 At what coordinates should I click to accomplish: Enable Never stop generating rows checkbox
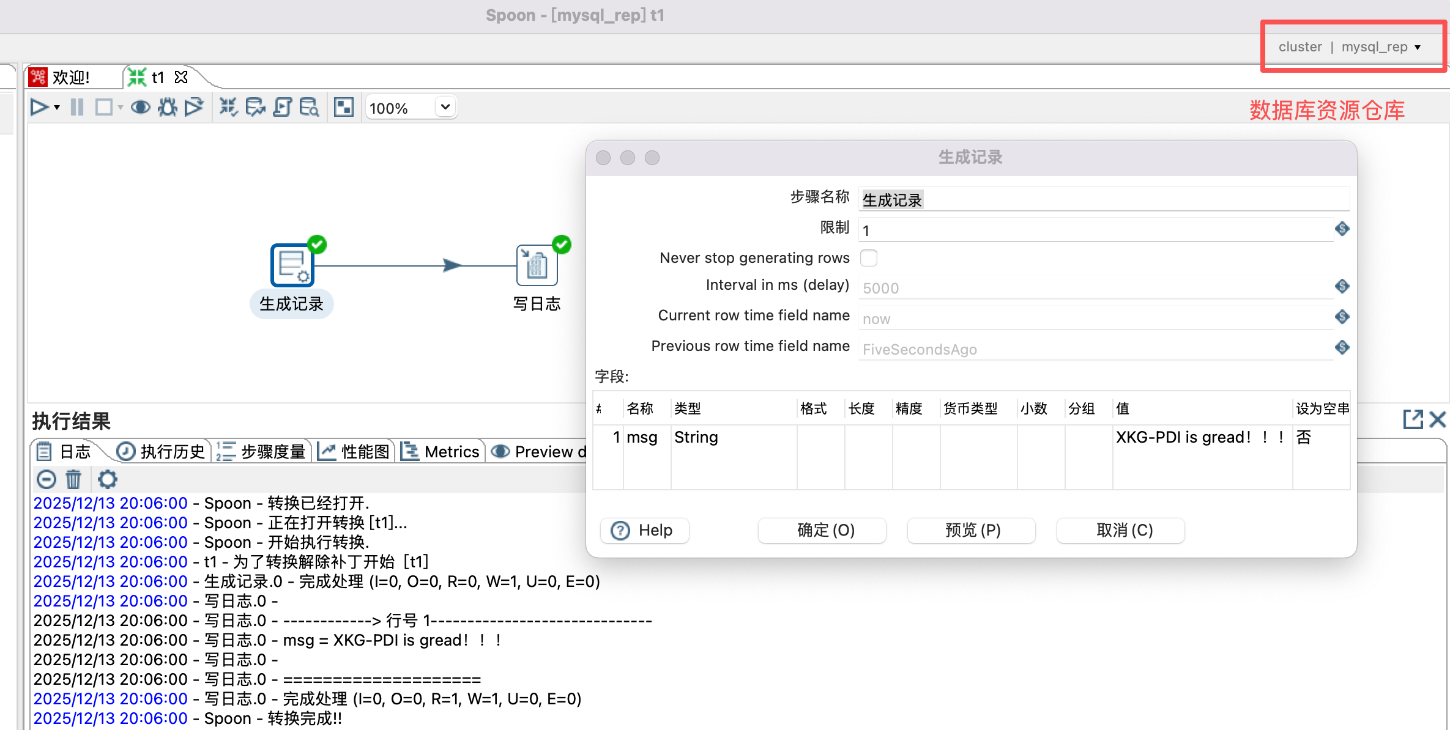coord(868,258)
